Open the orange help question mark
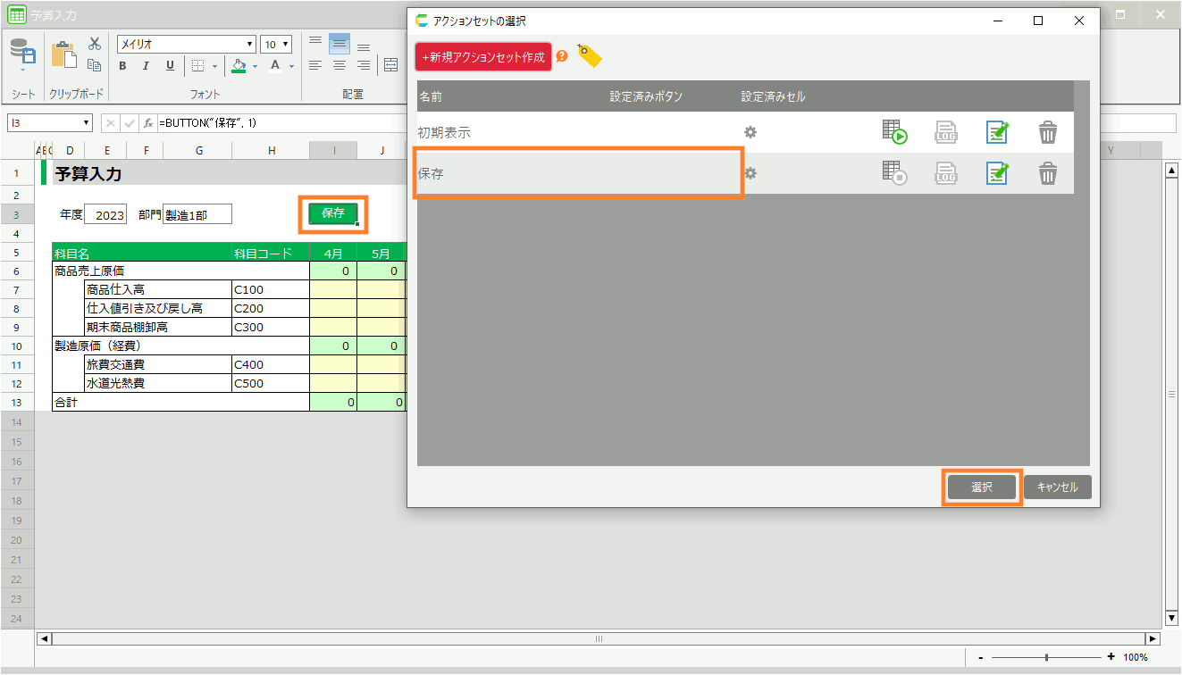This screenshot has height=675, width=1182. (x=562, y=56)
